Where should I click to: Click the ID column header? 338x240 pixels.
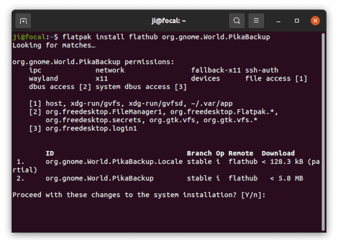(50, 153)
